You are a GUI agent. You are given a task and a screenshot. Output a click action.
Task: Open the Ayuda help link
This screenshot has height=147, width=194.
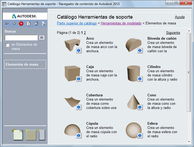[x=180, y=17]
